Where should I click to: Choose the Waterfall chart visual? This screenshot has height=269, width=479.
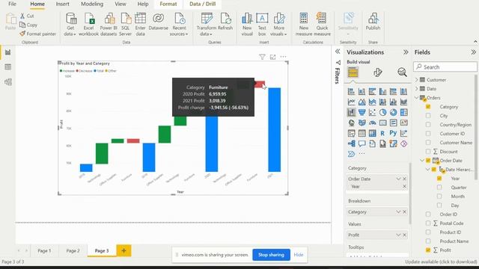351,112
